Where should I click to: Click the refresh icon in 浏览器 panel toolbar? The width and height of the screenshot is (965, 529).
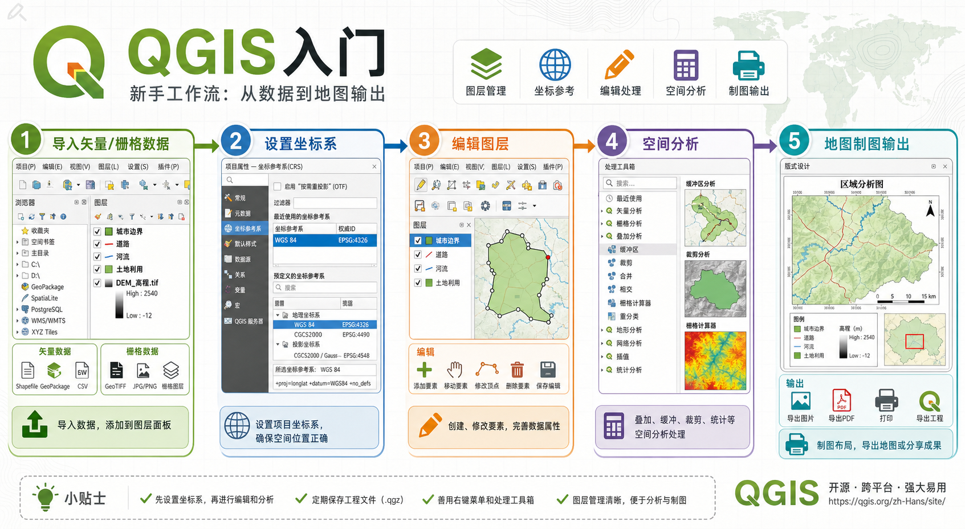(31, 216)
